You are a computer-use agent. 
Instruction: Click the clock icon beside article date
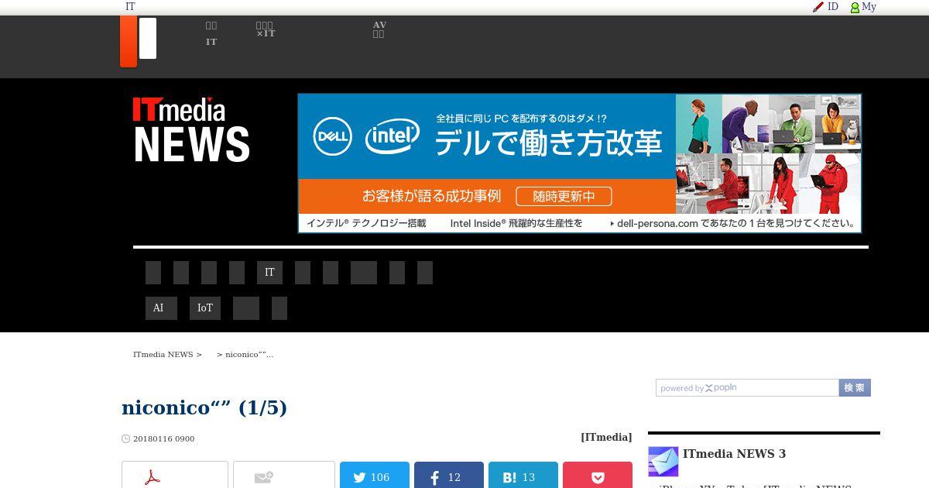[x=126, y=439]
